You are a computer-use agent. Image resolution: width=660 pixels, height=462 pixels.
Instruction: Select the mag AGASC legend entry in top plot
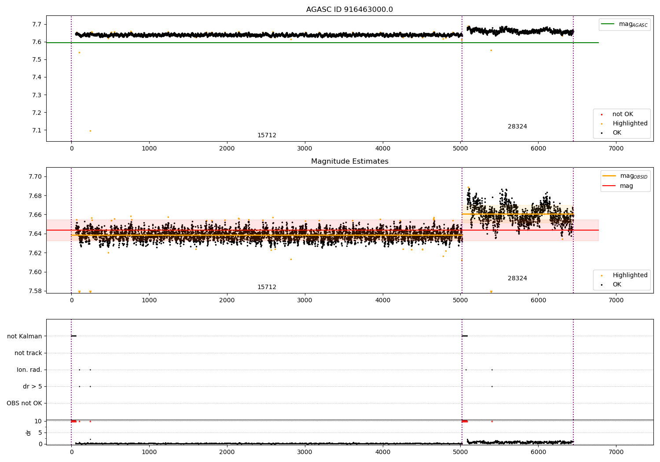[624, 24]
